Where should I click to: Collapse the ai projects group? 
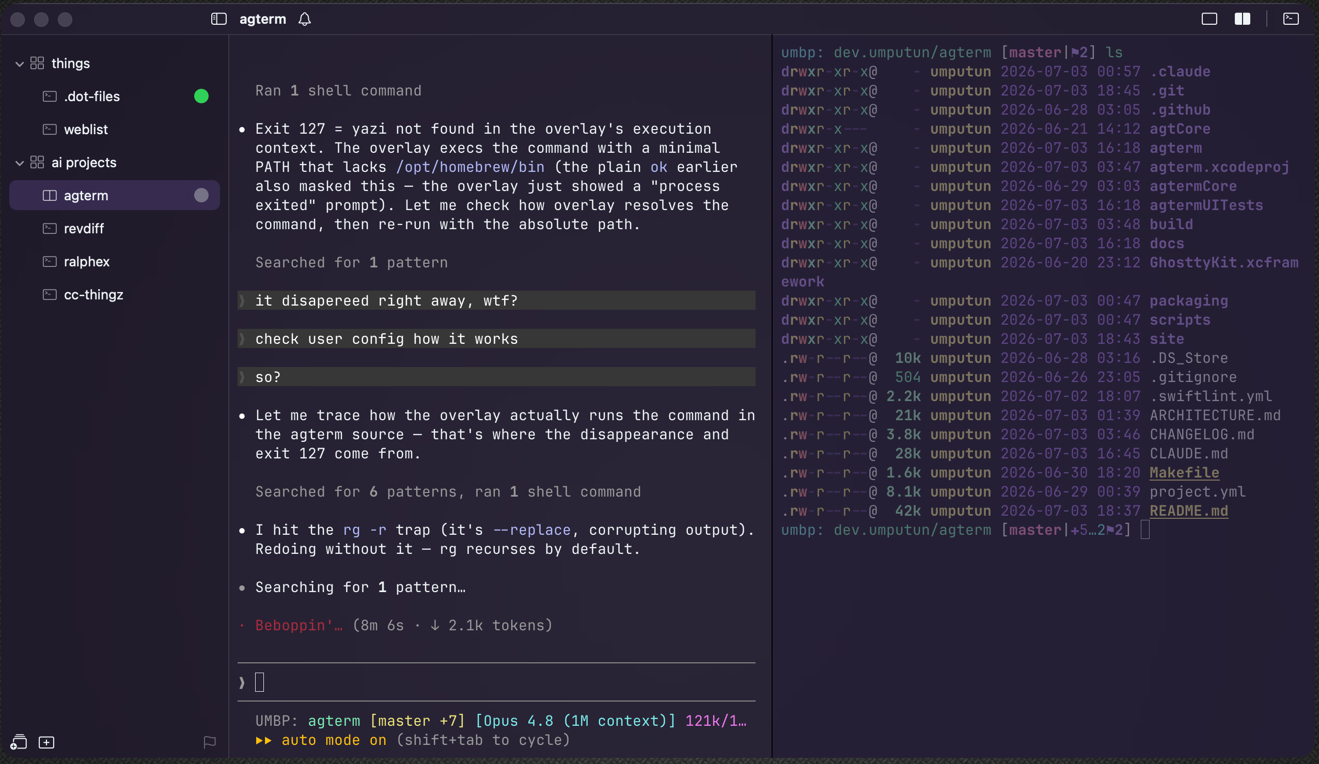[x=19, y=163]
